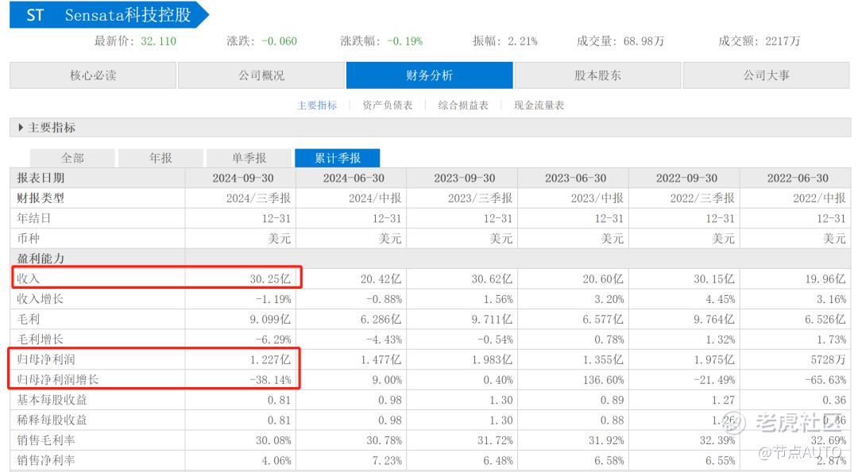
Task: Switch to 单季报 report filter
Action: (249, 158)
